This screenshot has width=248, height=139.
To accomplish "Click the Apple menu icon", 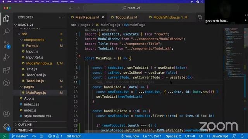I will 3,2.
